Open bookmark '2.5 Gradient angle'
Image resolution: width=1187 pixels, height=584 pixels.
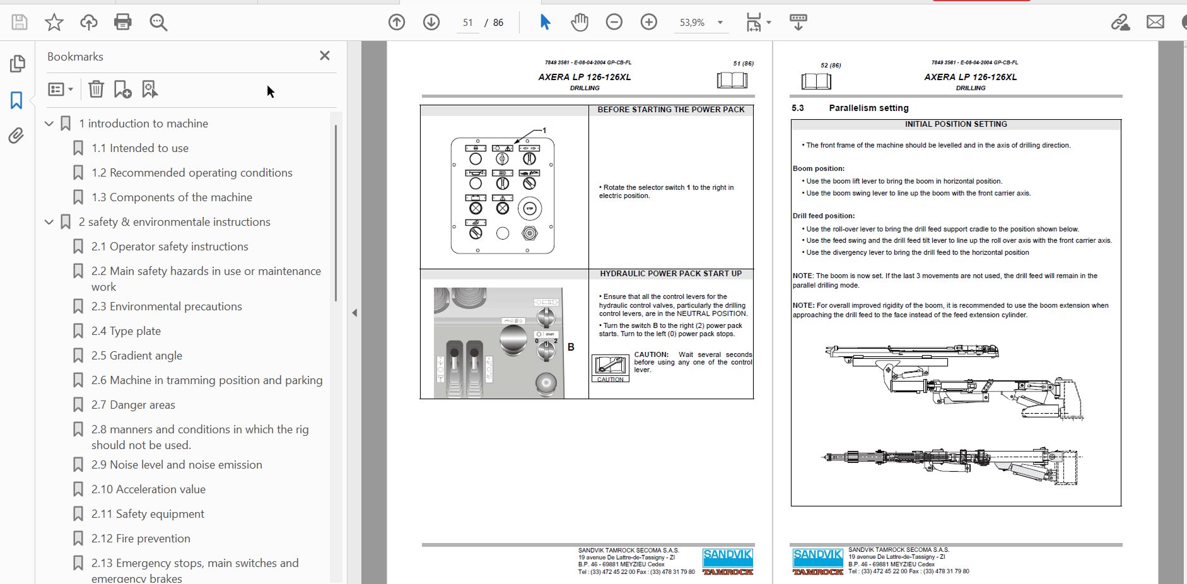(137, 356)
